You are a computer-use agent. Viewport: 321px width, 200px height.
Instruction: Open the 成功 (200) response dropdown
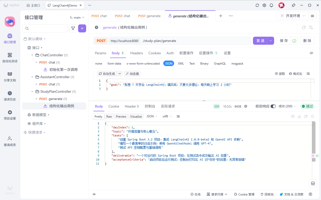(x=287, y=106)
